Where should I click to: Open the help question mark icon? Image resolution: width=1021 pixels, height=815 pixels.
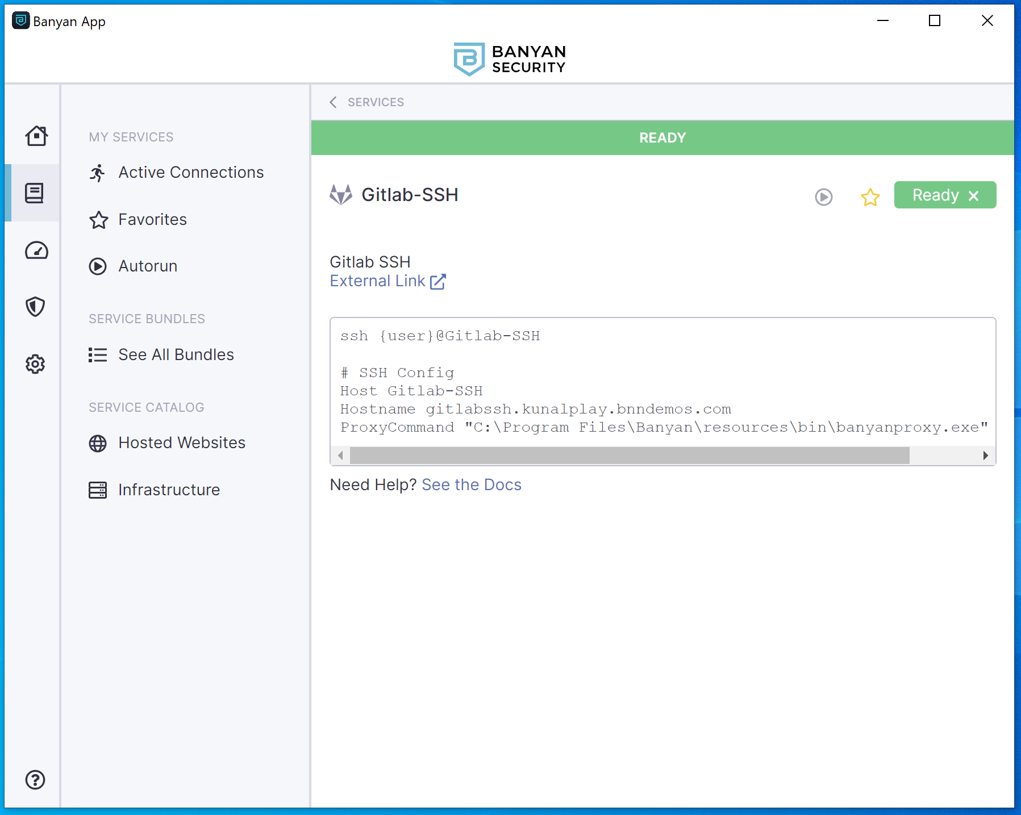35,780
